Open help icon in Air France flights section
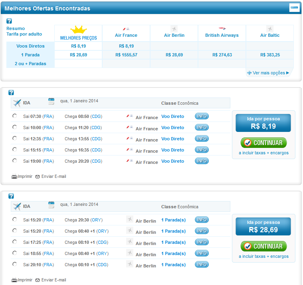Viewport: 303px width, 285px height. point(11,93)
